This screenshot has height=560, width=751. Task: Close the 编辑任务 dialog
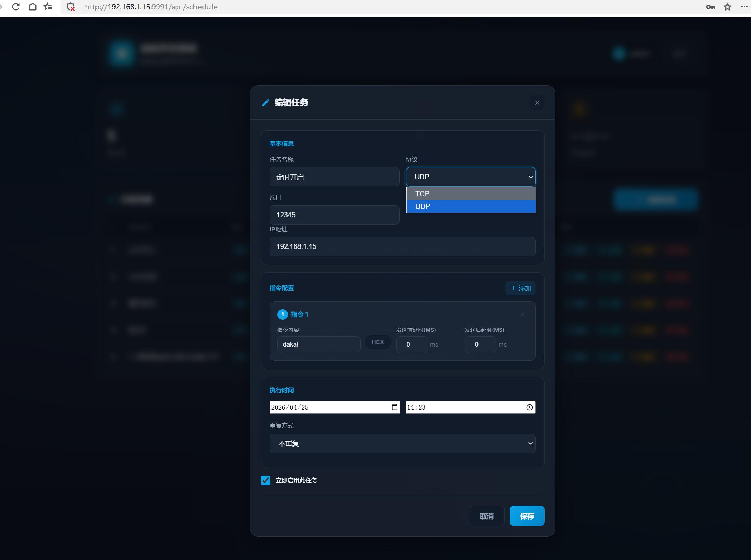(x=537, y=103)
